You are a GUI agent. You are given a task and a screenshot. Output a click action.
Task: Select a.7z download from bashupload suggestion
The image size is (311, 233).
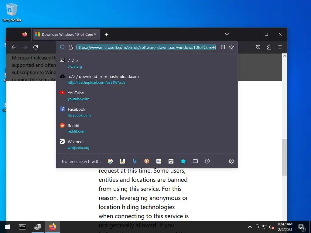click(147, 79)
